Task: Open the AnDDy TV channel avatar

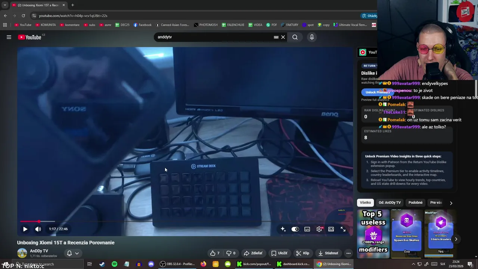Action: coord(22,253)
